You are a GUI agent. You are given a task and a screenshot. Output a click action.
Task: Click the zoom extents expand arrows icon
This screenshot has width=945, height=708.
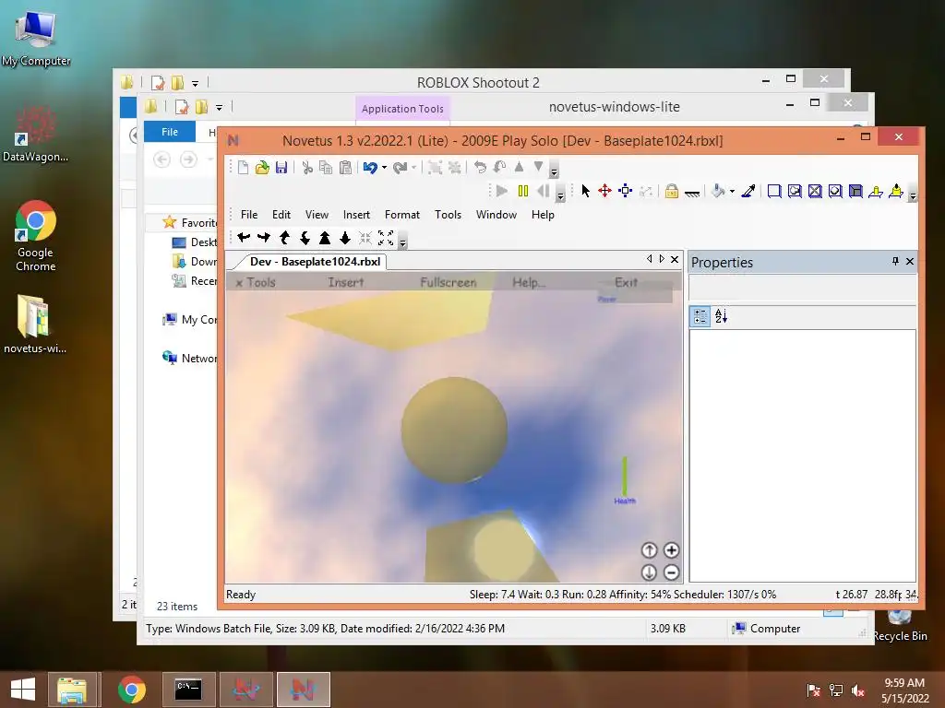(x=386, y=238)
